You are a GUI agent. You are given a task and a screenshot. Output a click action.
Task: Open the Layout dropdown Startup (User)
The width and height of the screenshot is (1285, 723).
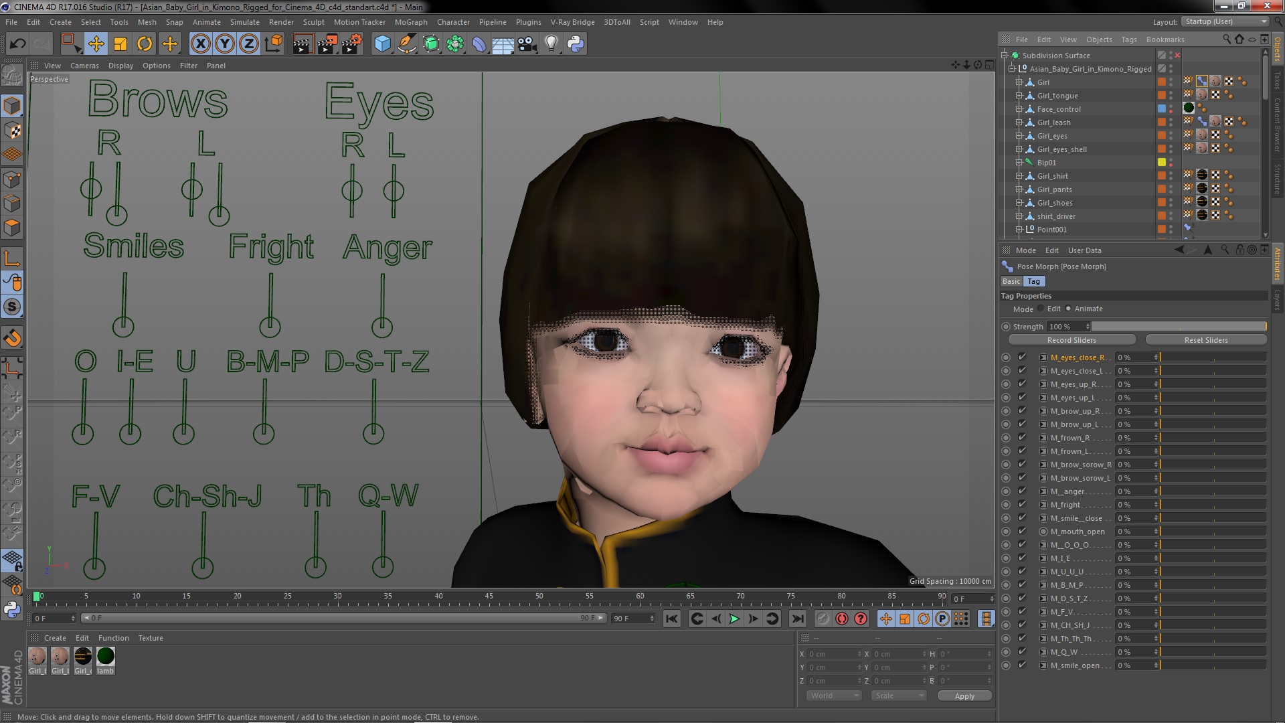point(1225,21)
